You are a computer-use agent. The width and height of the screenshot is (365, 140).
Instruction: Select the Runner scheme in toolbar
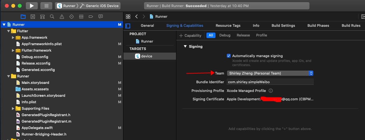click(66, 6)
